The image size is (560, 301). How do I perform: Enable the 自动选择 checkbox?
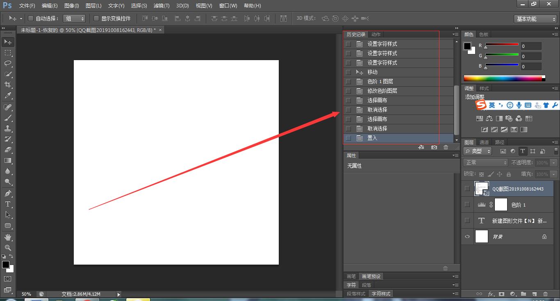click(x=31, y=18)
